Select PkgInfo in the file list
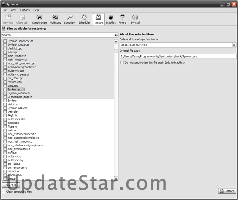The height and width of the screenshot is (200, 238). (12, 116)
